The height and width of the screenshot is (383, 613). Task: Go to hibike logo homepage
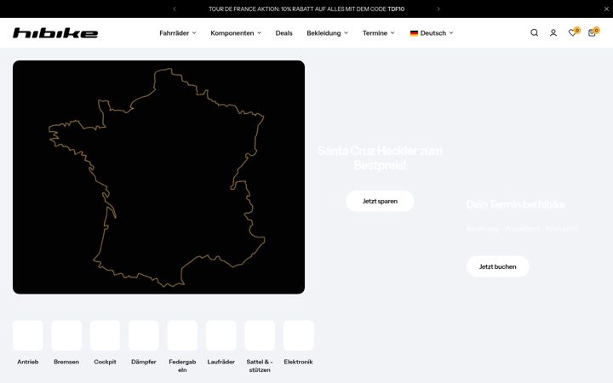click(55, 33)
